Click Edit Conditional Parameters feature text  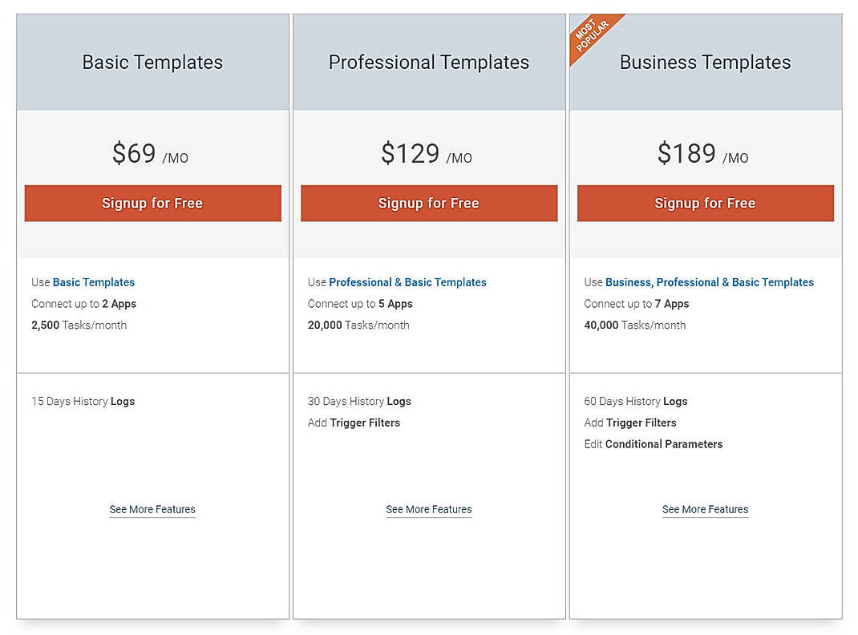click(x=654, y=443)
